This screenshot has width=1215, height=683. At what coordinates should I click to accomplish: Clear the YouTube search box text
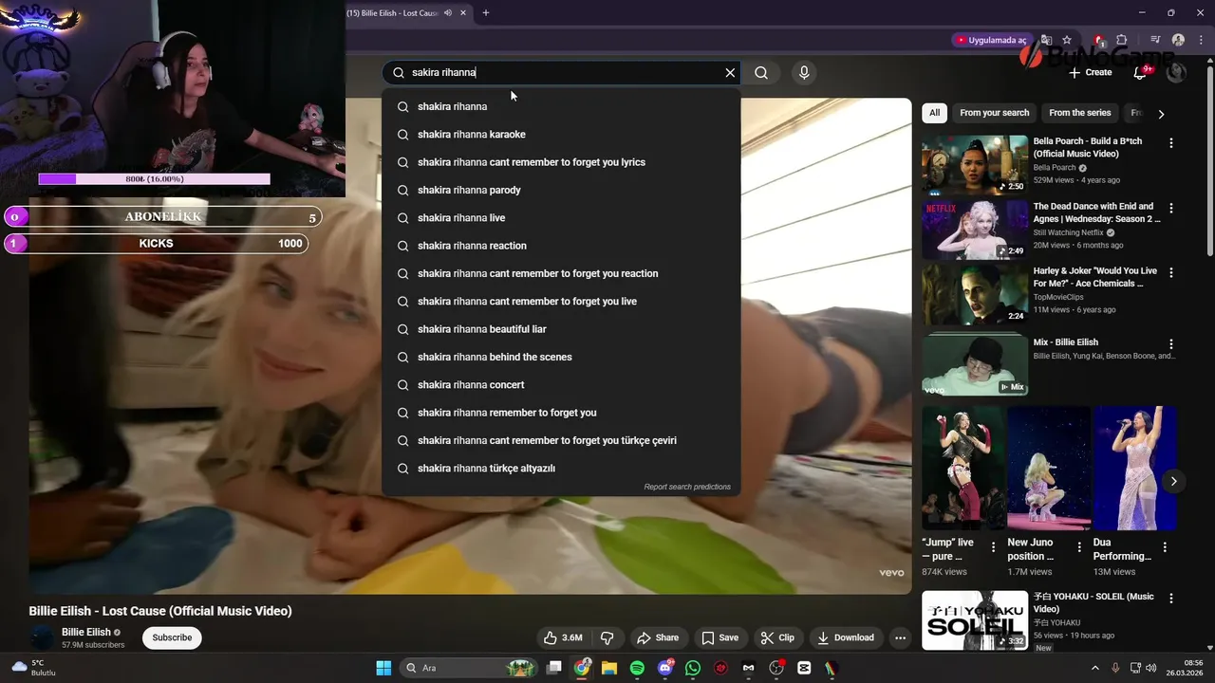point(730,72)
